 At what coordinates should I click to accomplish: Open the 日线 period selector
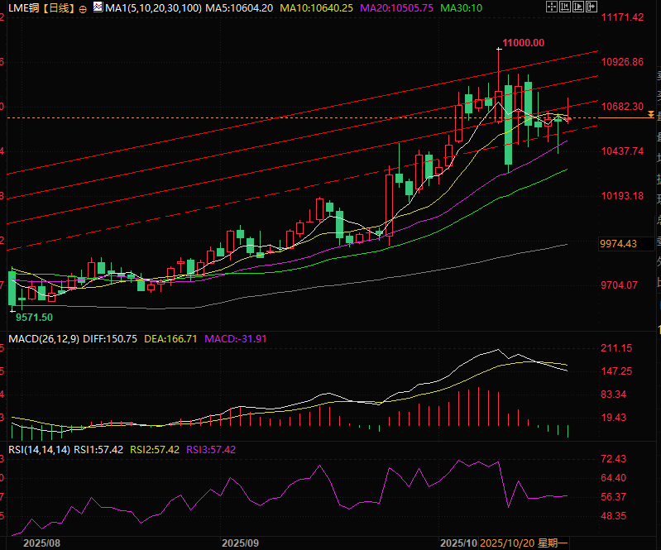pos(58,8)
